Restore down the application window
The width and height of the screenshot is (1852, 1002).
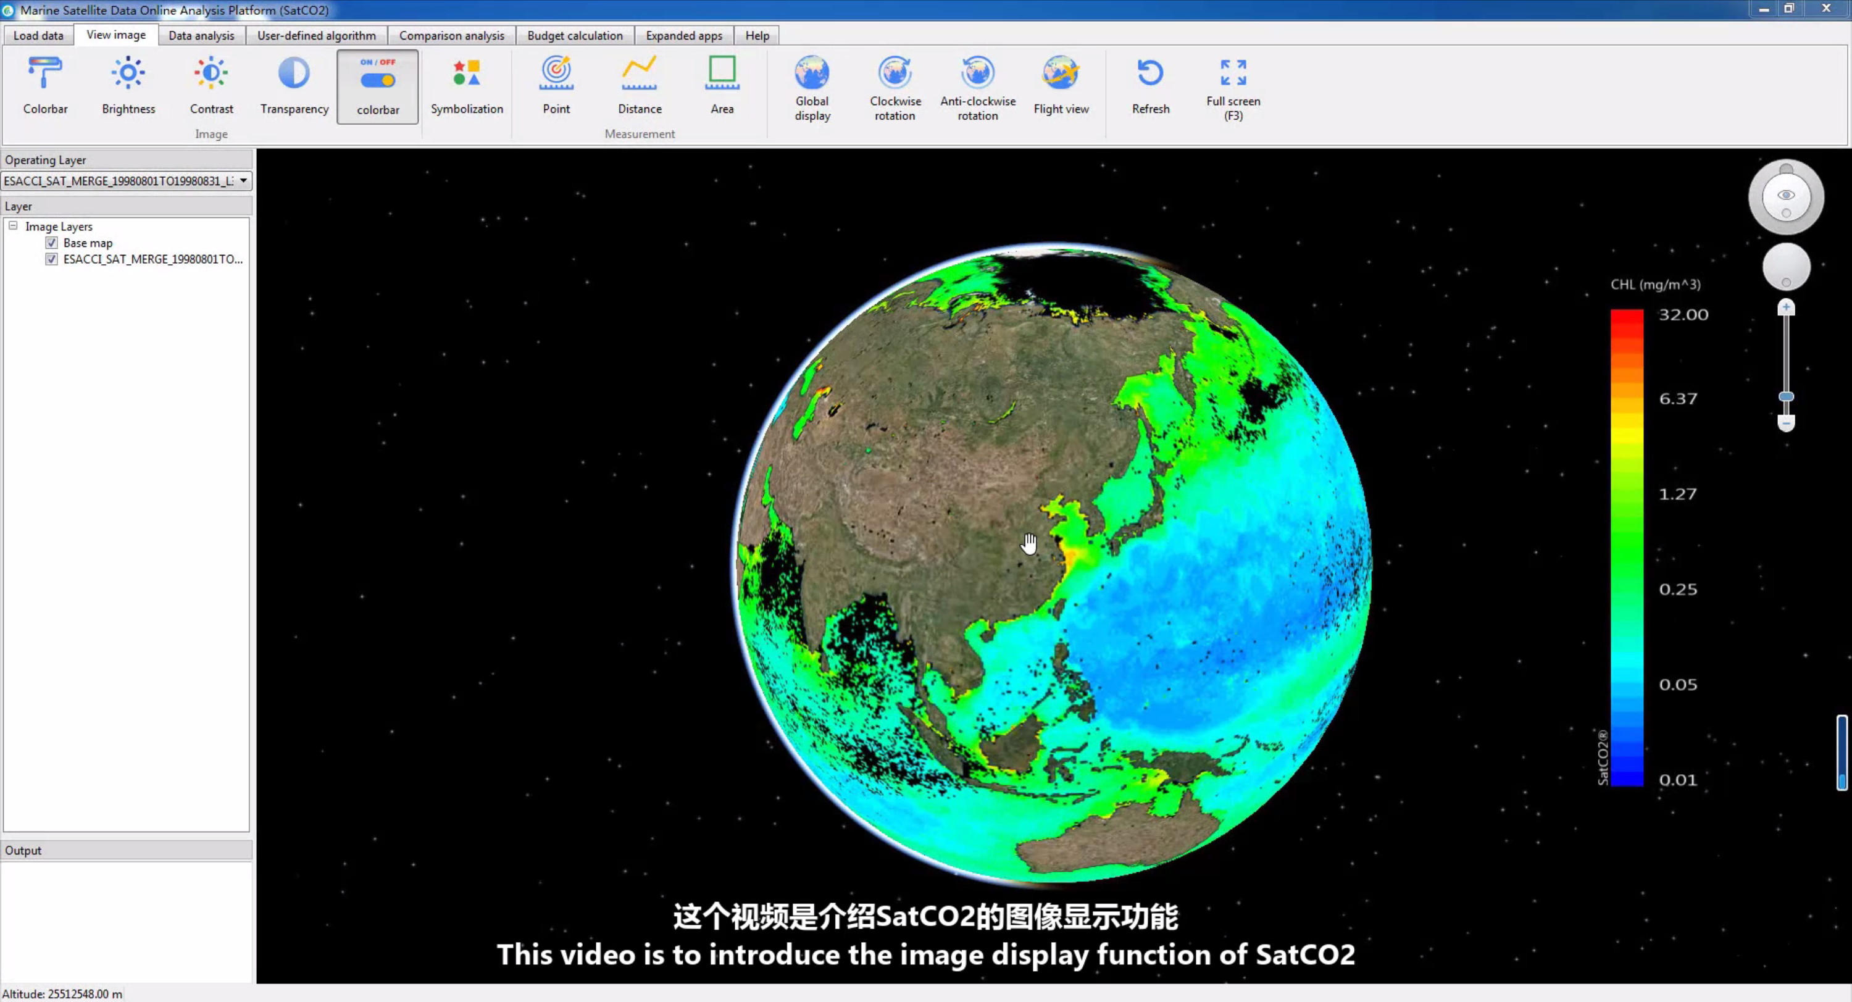pos(1789,9)
